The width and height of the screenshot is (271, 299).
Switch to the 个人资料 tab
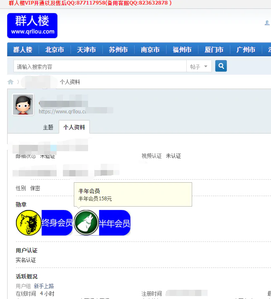coord(74,127)
